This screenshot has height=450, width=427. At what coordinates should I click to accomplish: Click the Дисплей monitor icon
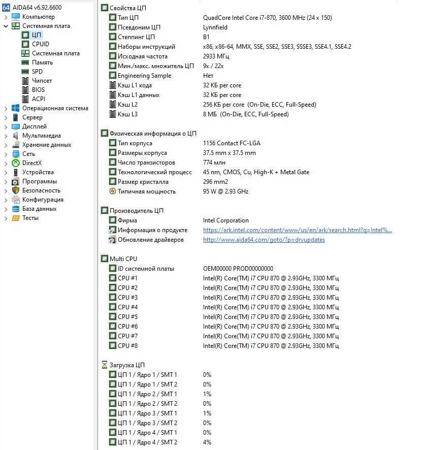16,126
